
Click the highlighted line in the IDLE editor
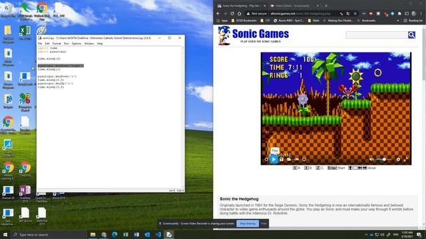(61, 66)
